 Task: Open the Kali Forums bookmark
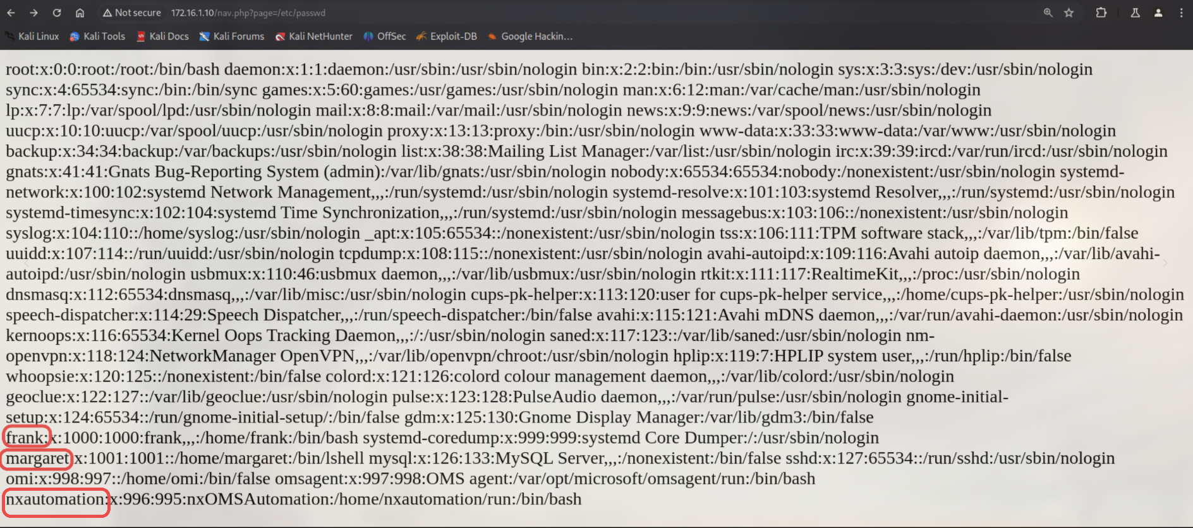coord(232,37)
